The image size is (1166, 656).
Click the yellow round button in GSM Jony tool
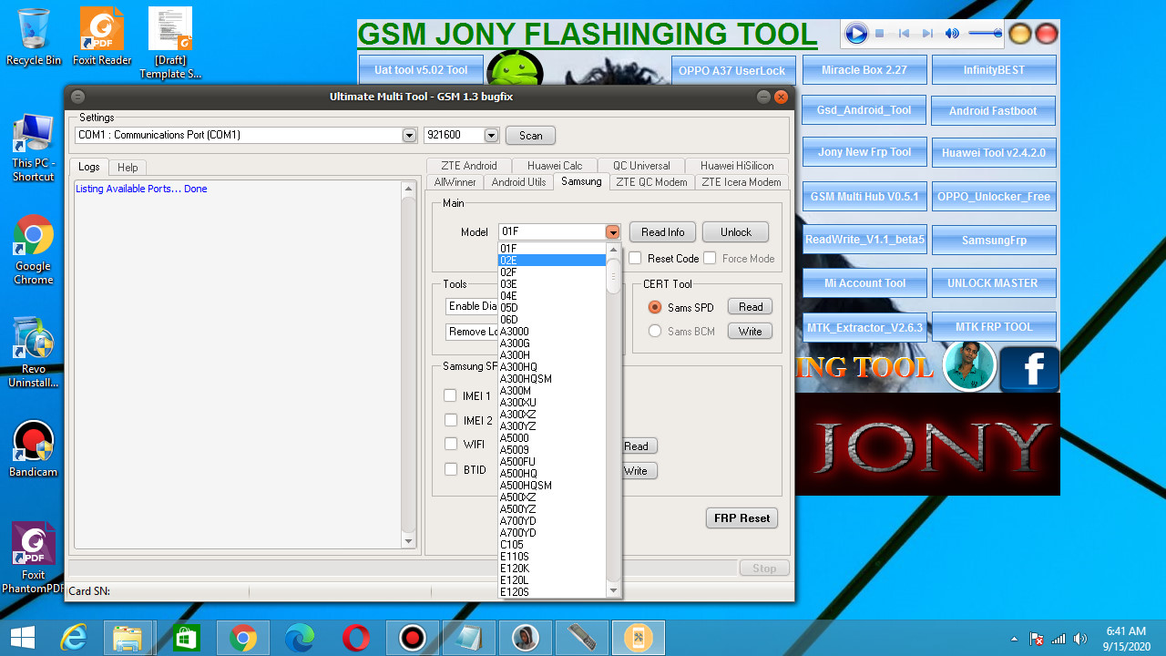point(1020,35)
